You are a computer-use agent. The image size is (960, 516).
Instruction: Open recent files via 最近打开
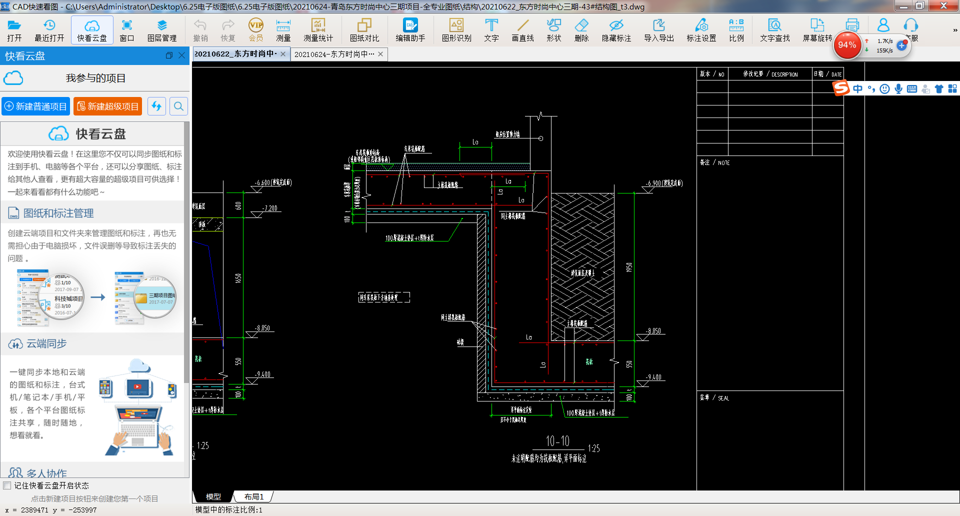coord(49,30)
